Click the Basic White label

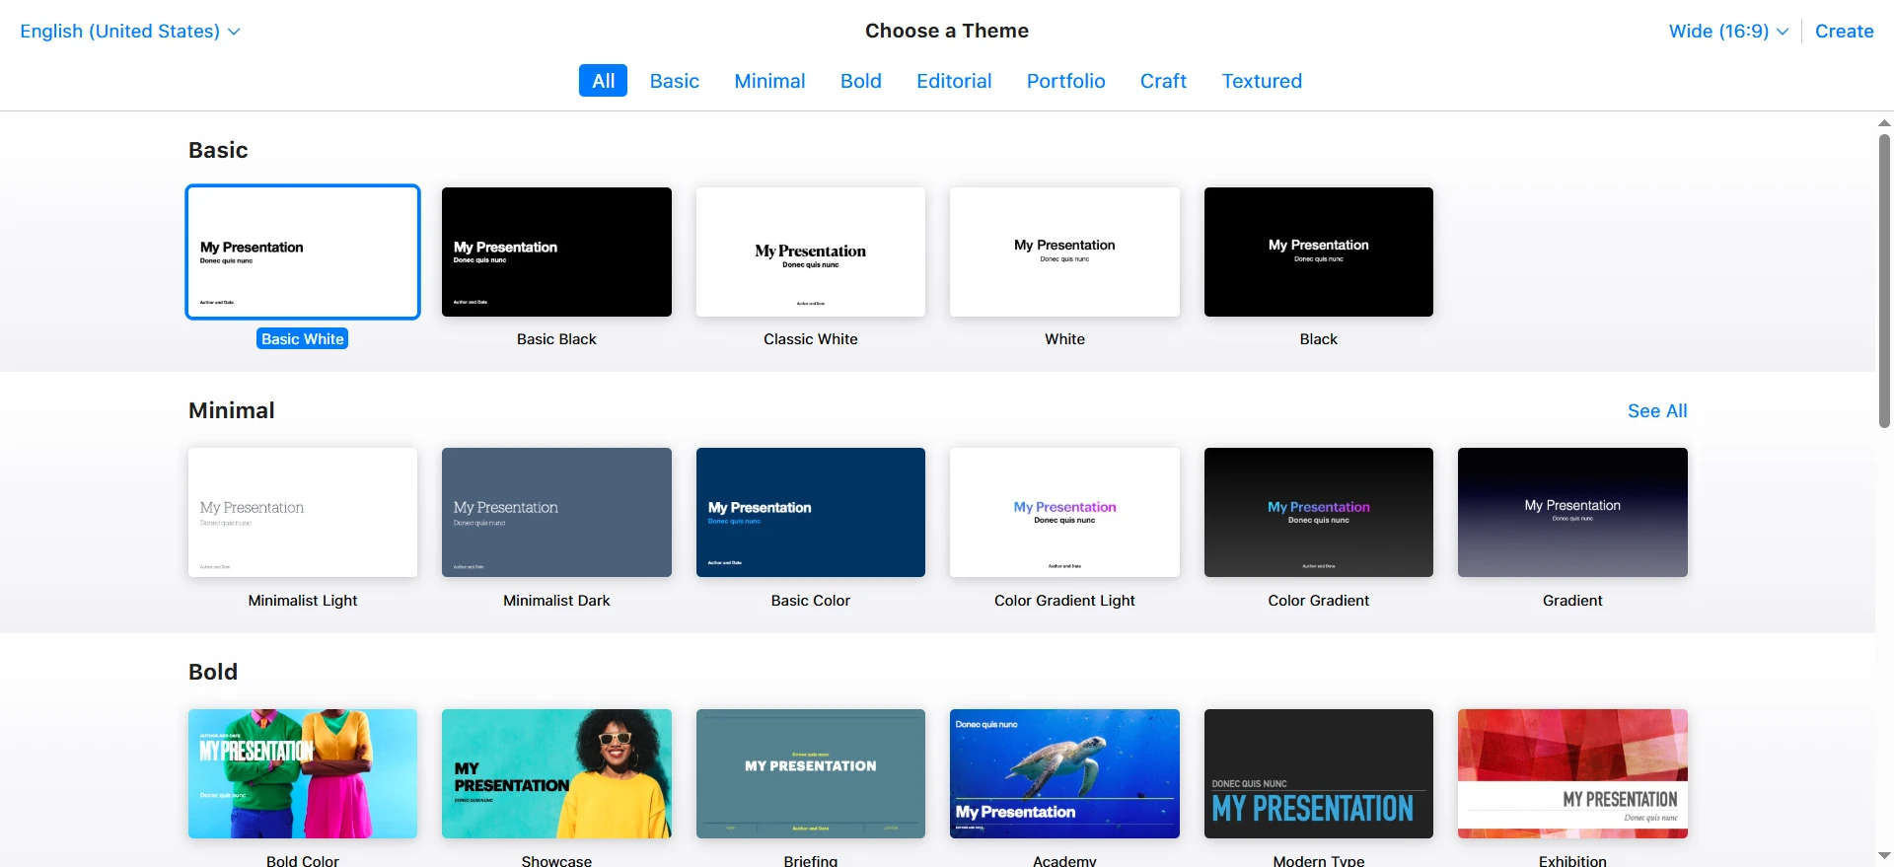[303, 339]
